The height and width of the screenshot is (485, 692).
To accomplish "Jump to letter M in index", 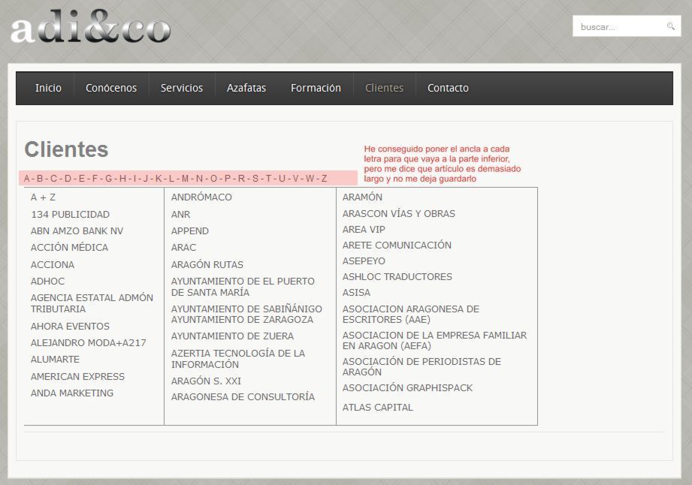I will tap(185, 179).
